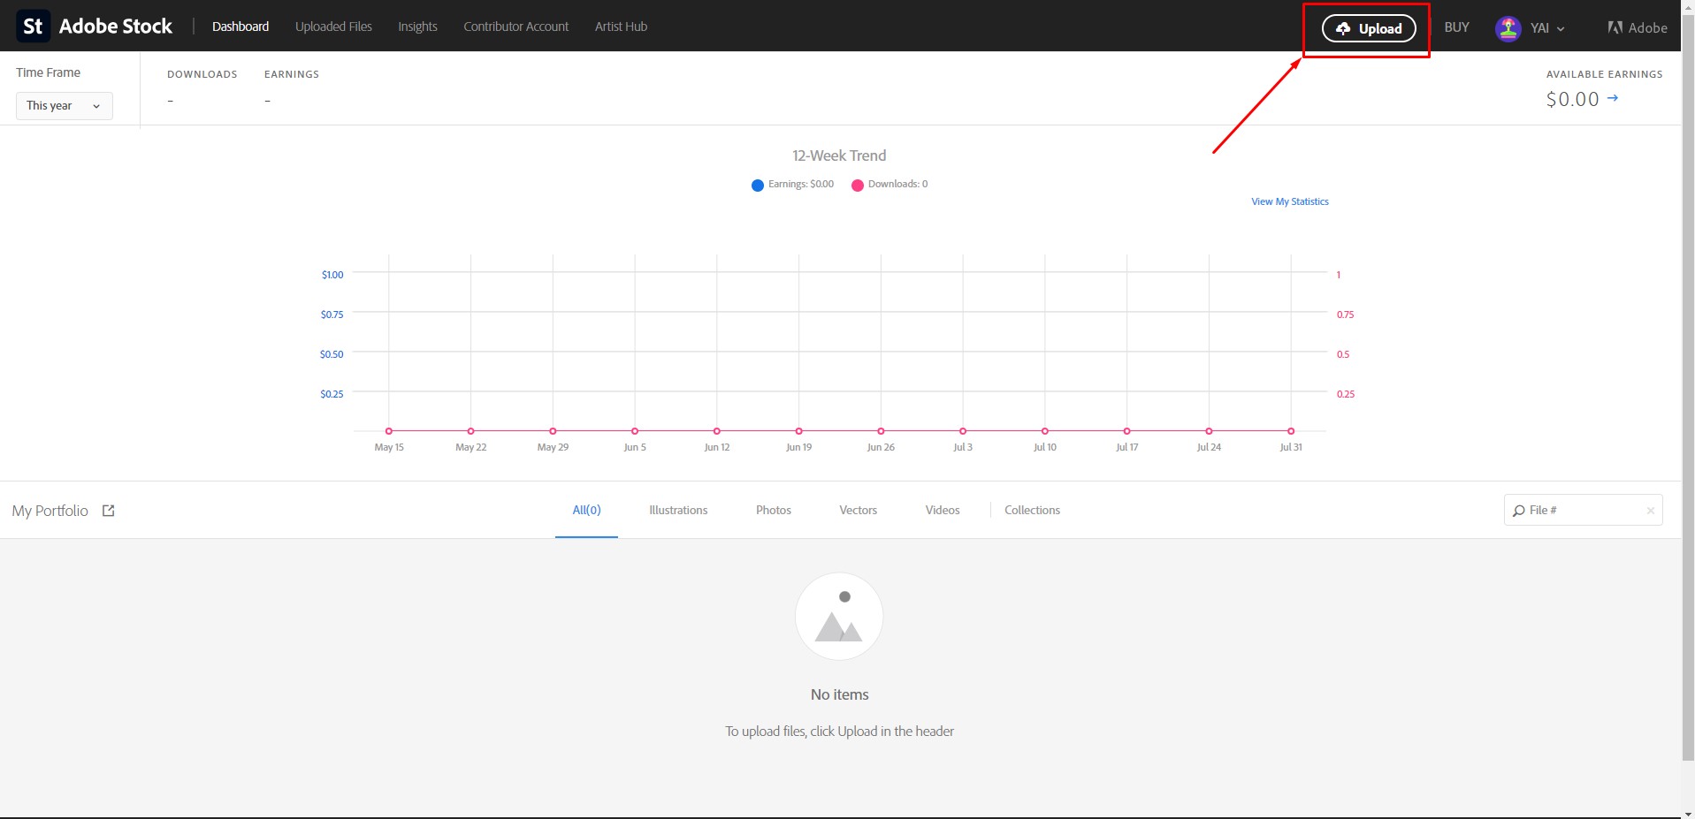Click the BUY link in the header
This screenshot has height=819, width=1695.
(x=1455, y=27)
